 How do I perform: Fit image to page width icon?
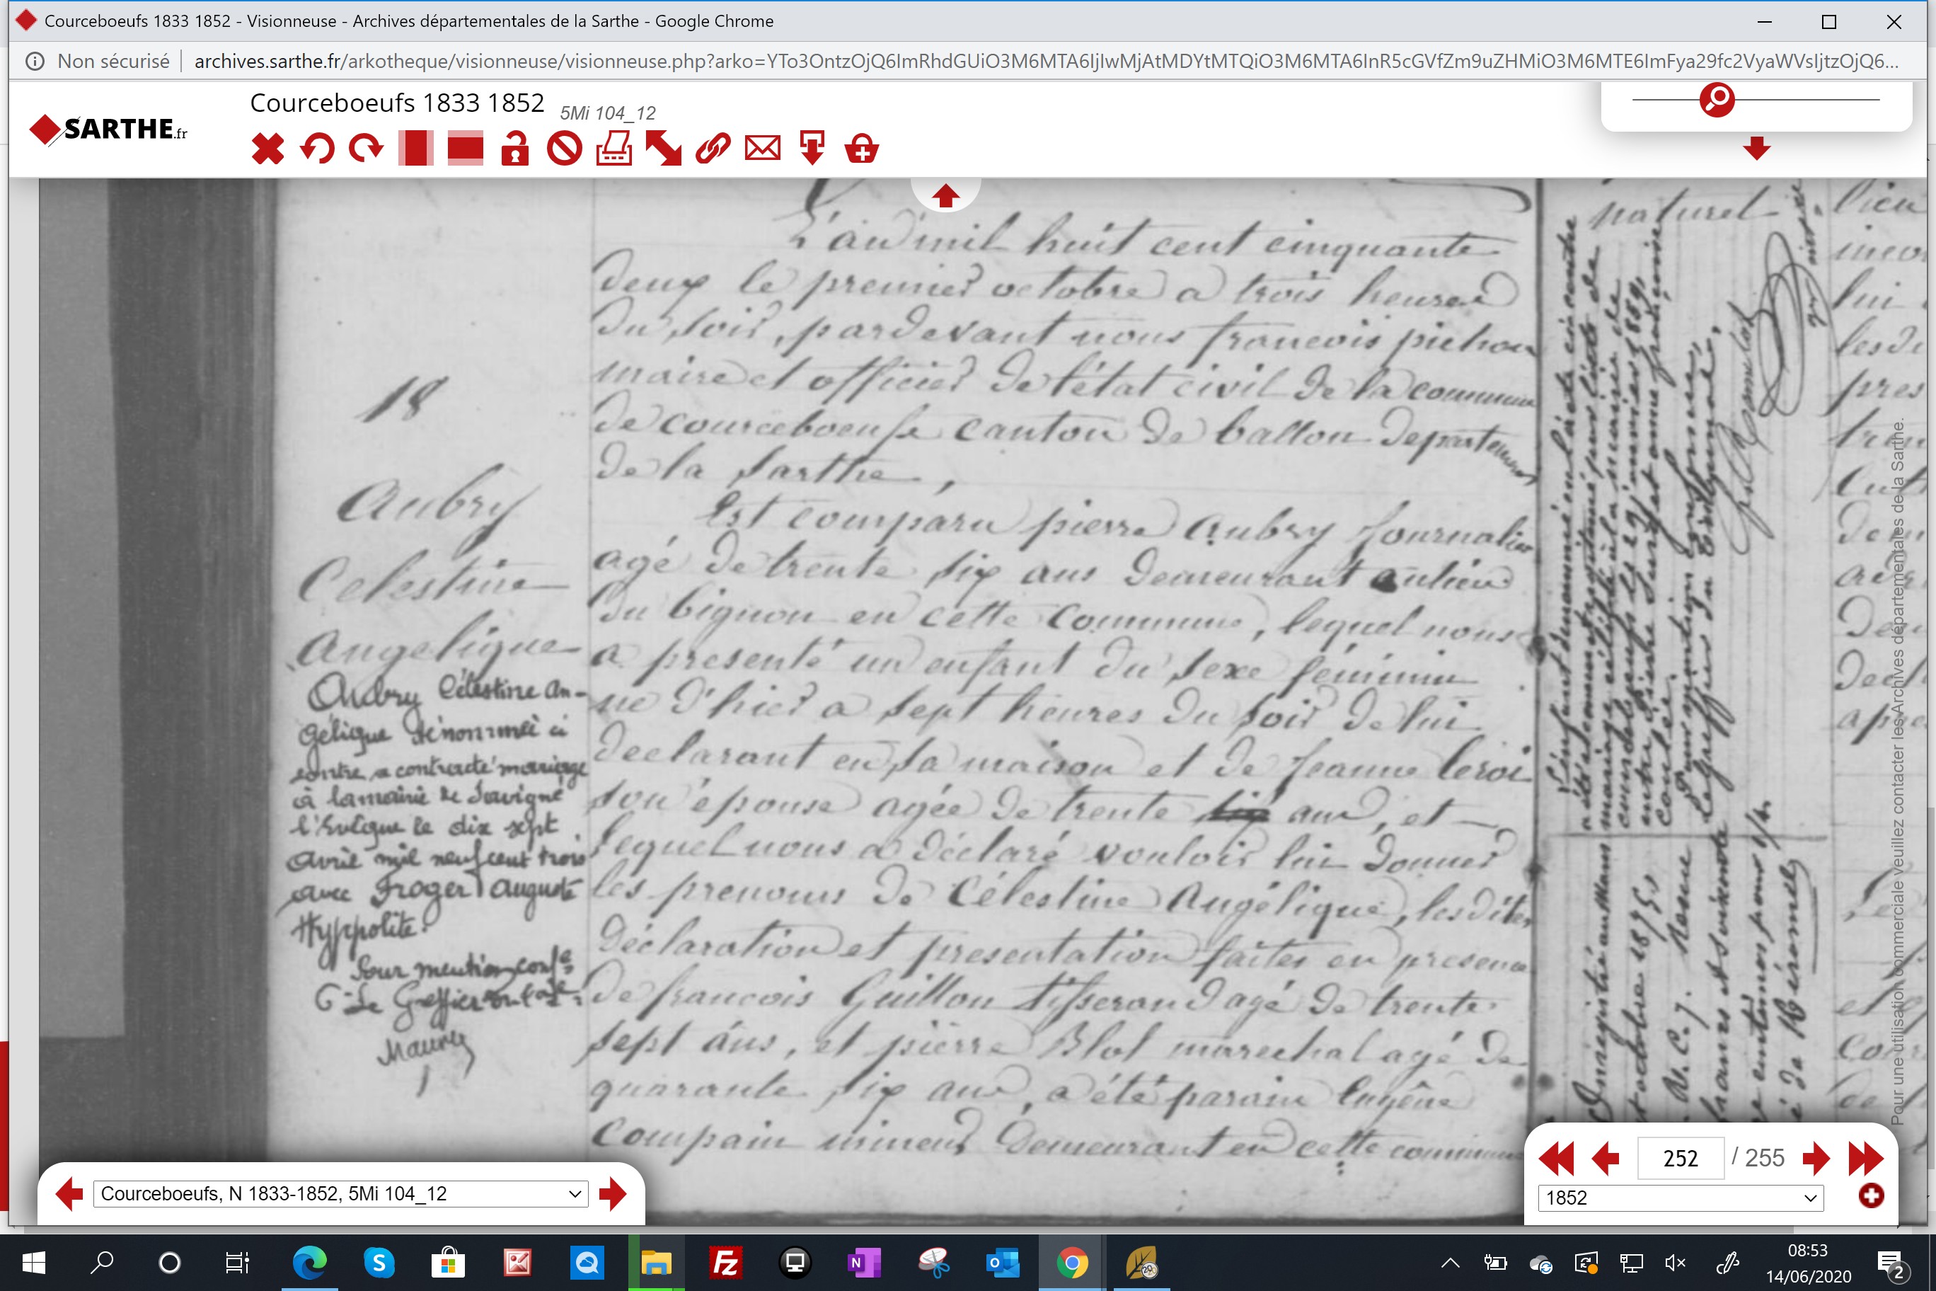pos(465,149)
